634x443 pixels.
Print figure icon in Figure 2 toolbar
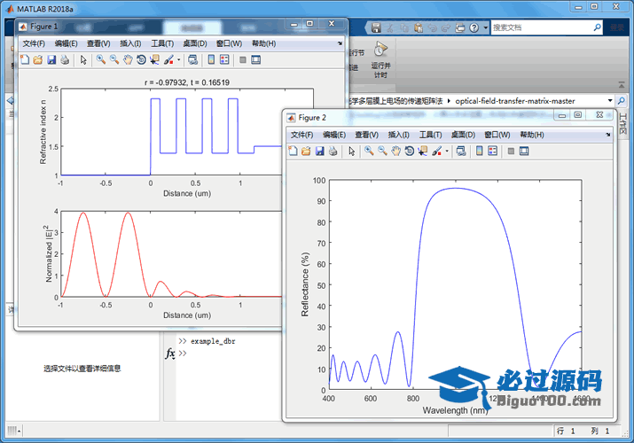tap(333, 151)
